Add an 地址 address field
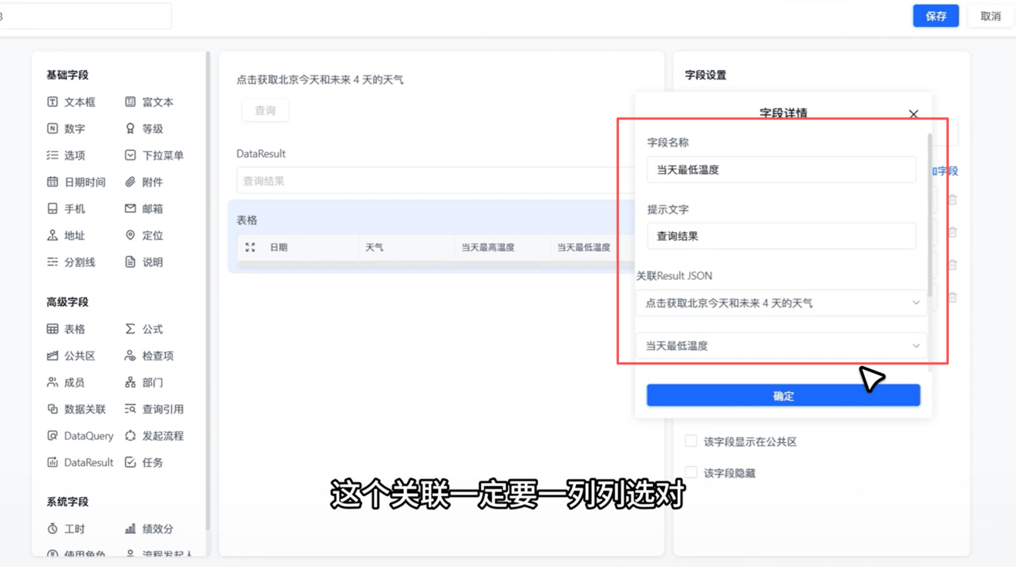The image size is (1016, 567). [66, 235]
